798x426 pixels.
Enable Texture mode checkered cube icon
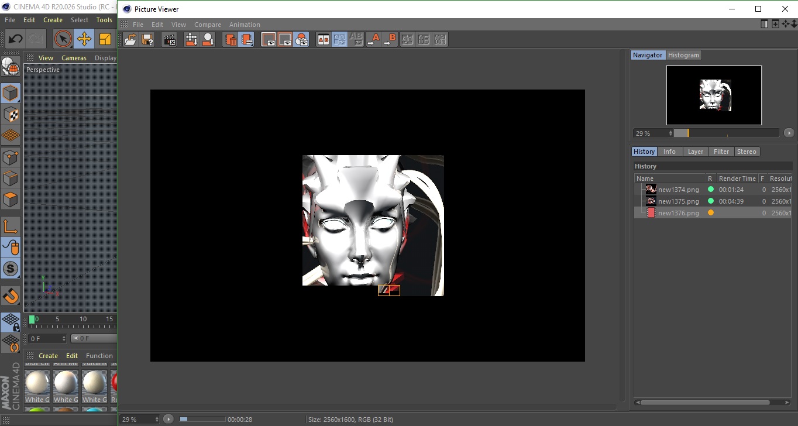click(10, 114)
